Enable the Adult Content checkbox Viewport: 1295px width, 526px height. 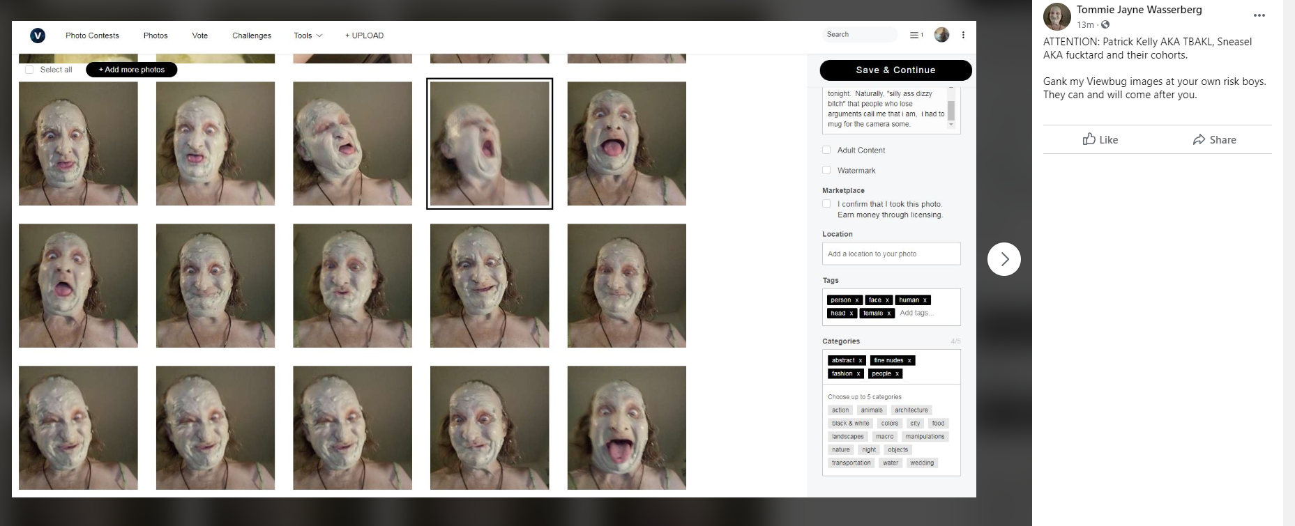point(826,150)
